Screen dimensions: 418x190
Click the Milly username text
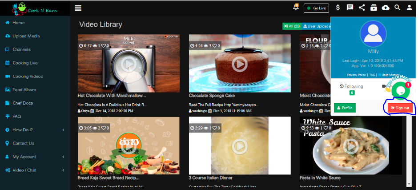[373, 51]
